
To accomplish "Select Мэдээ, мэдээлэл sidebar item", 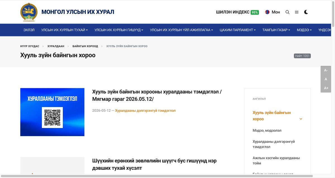I will (x=267, y=130).
